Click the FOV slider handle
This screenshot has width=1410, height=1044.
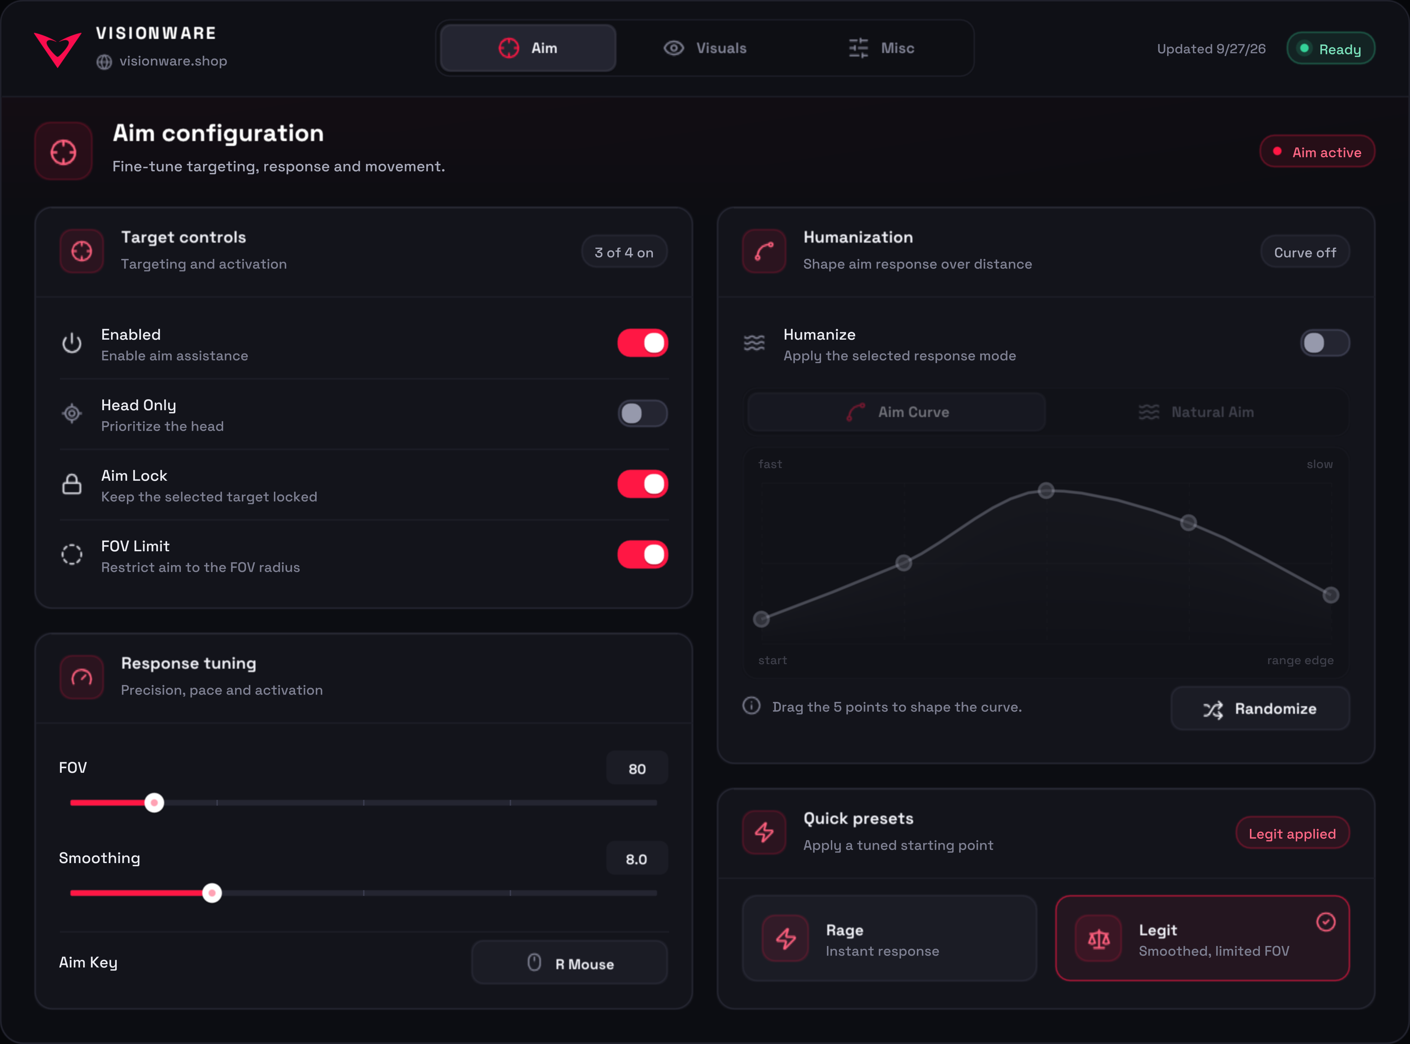point(154,803)
